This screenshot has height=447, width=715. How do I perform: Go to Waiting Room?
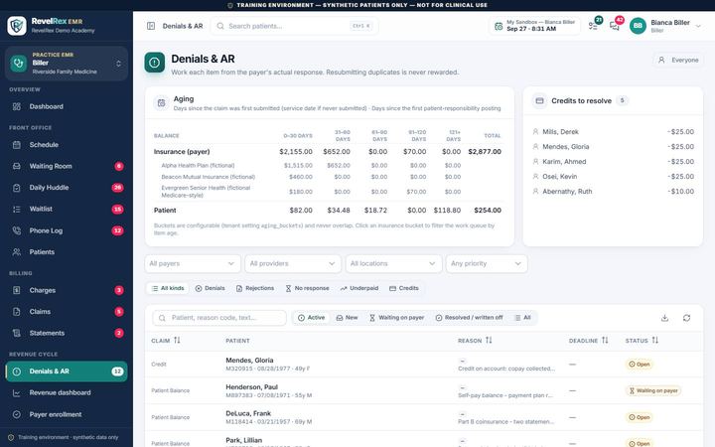click(67, 166)
